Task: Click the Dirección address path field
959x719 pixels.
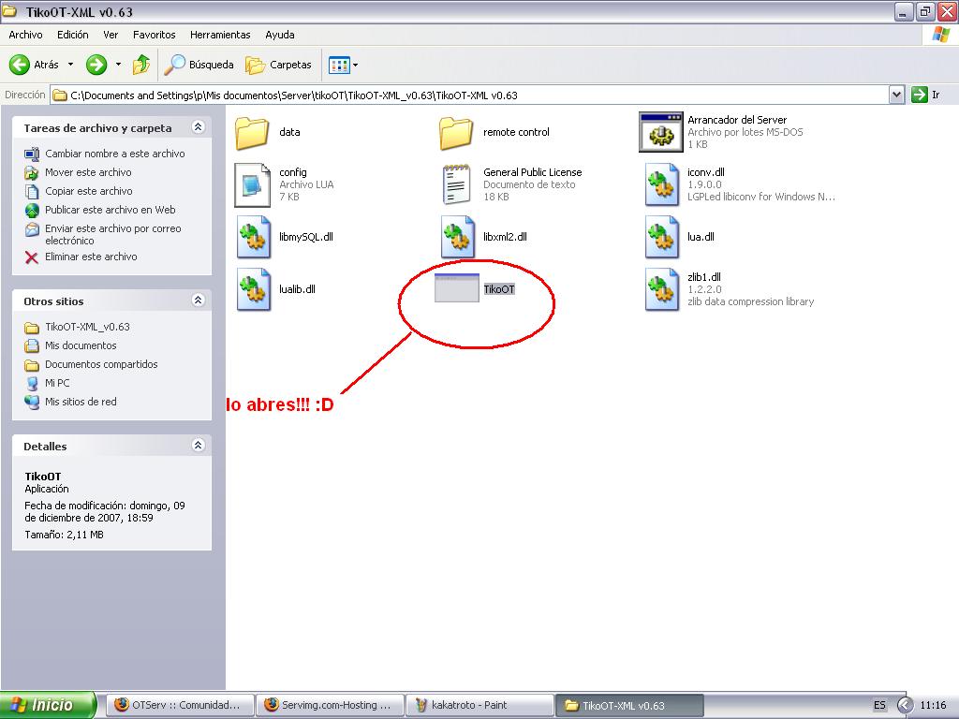Action: (469, 95)
